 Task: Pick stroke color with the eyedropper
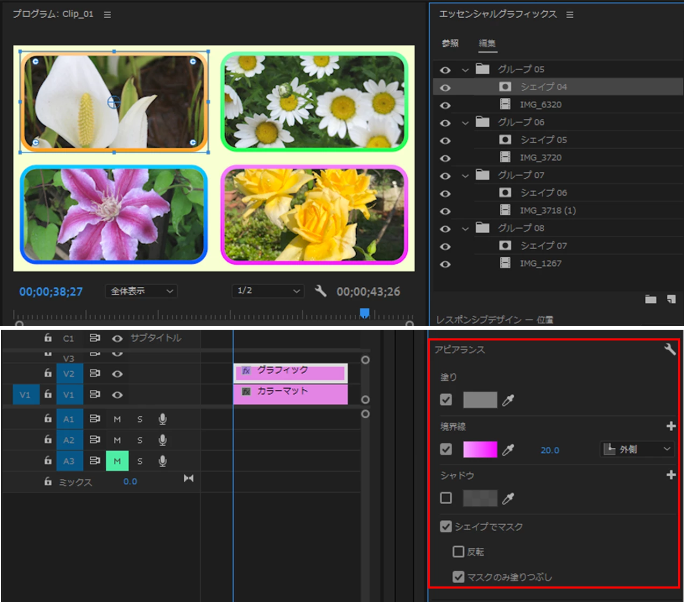coord(508,449)
